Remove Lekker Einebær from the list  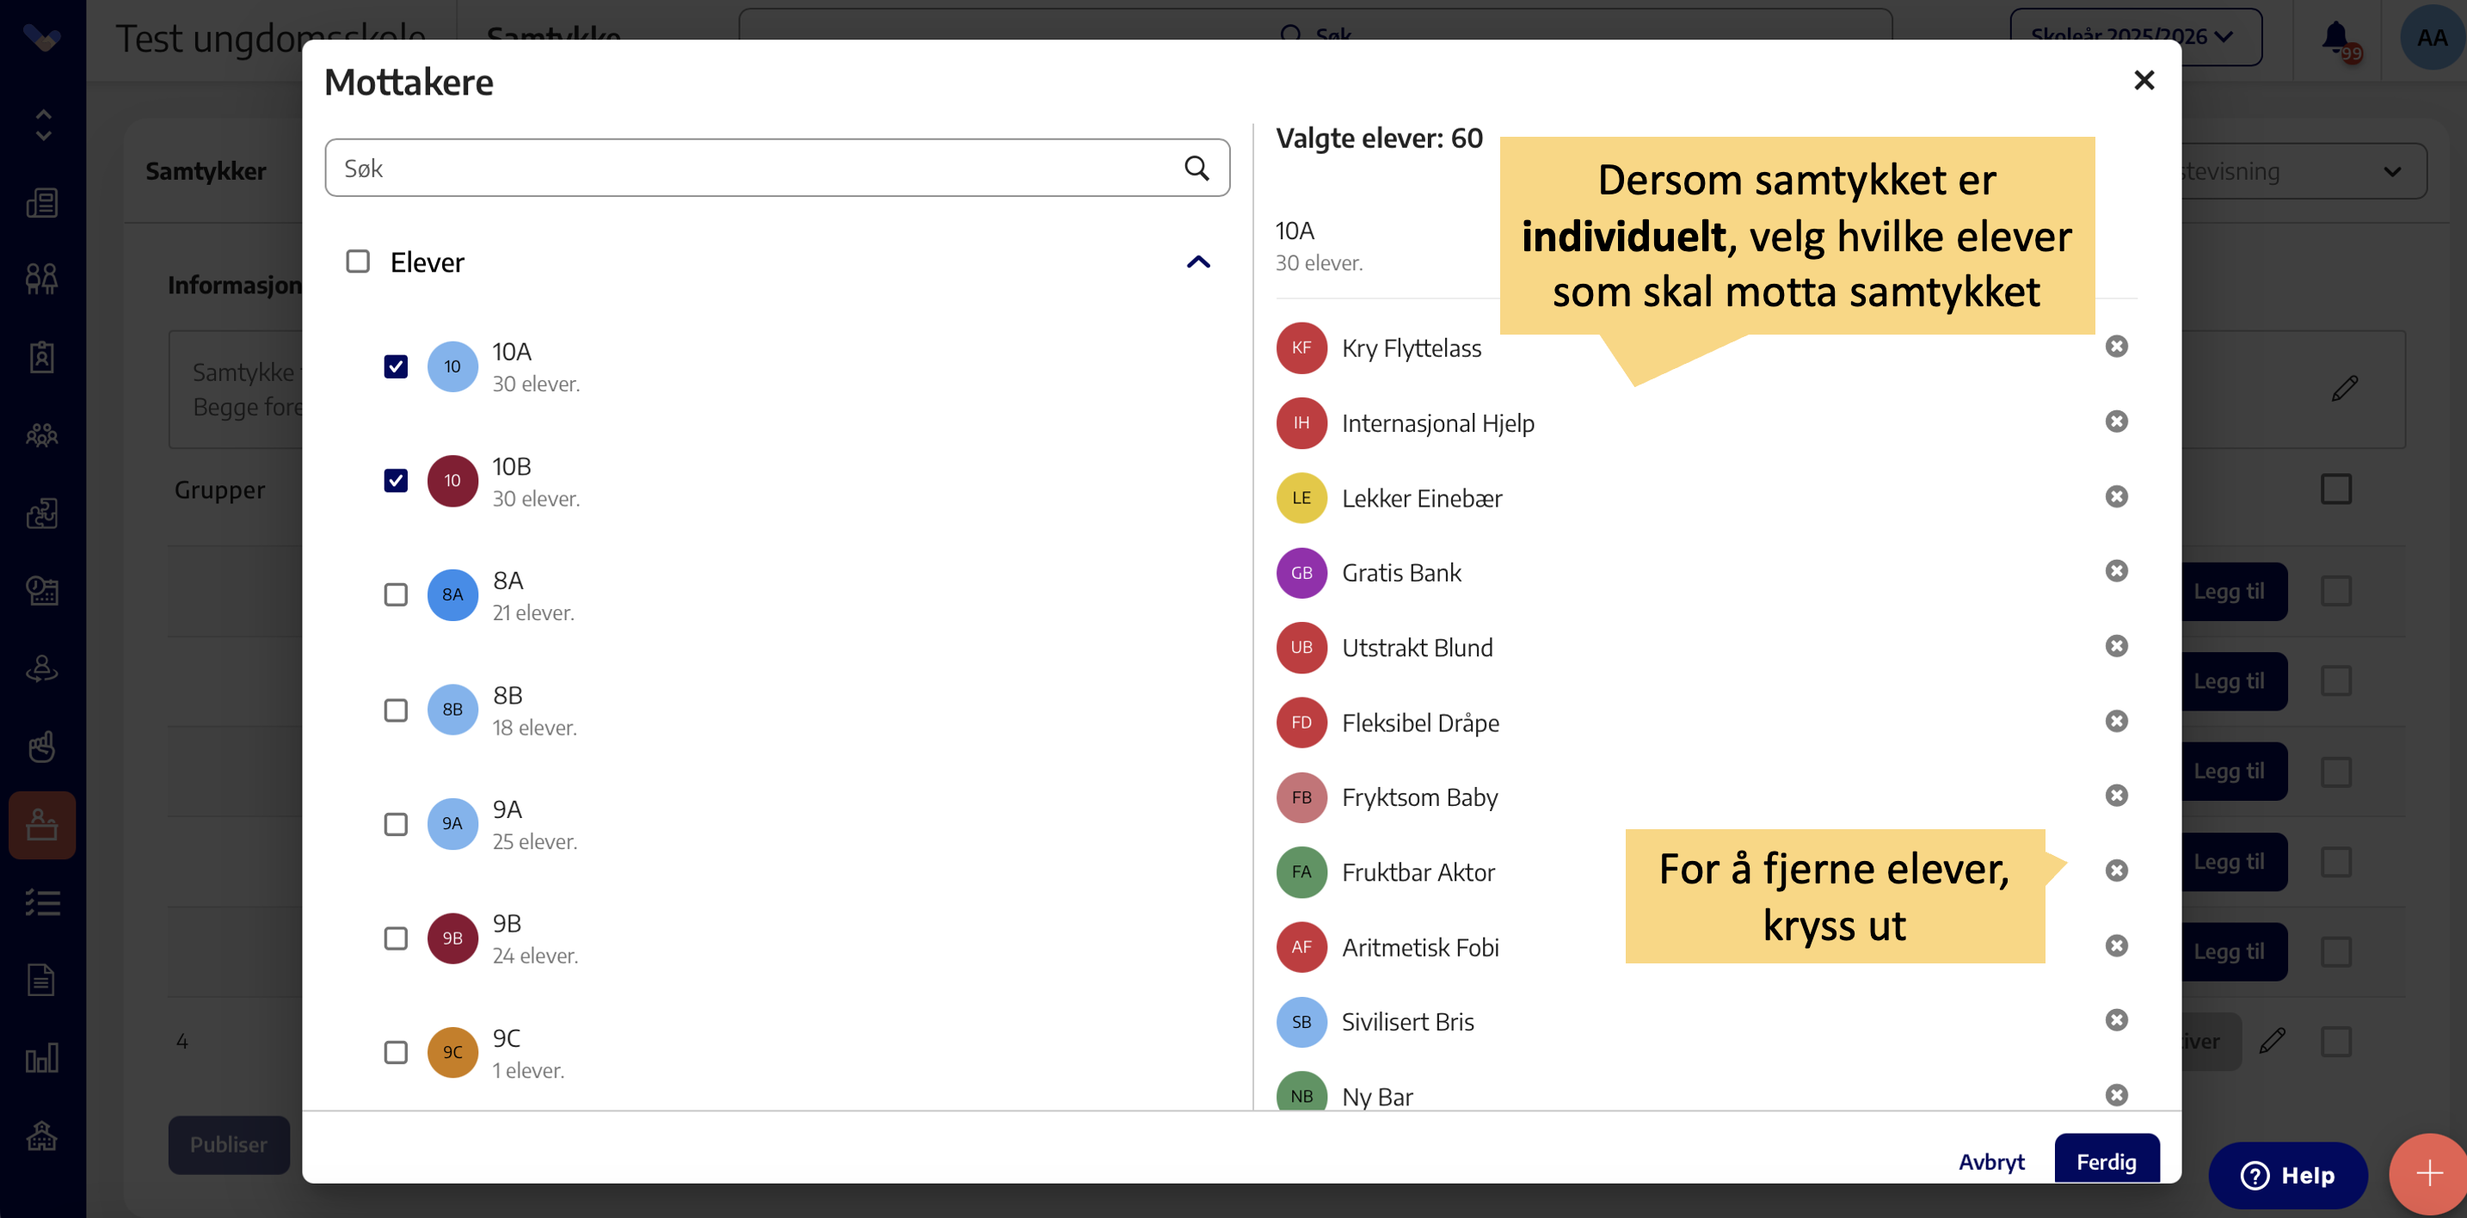2117,496
